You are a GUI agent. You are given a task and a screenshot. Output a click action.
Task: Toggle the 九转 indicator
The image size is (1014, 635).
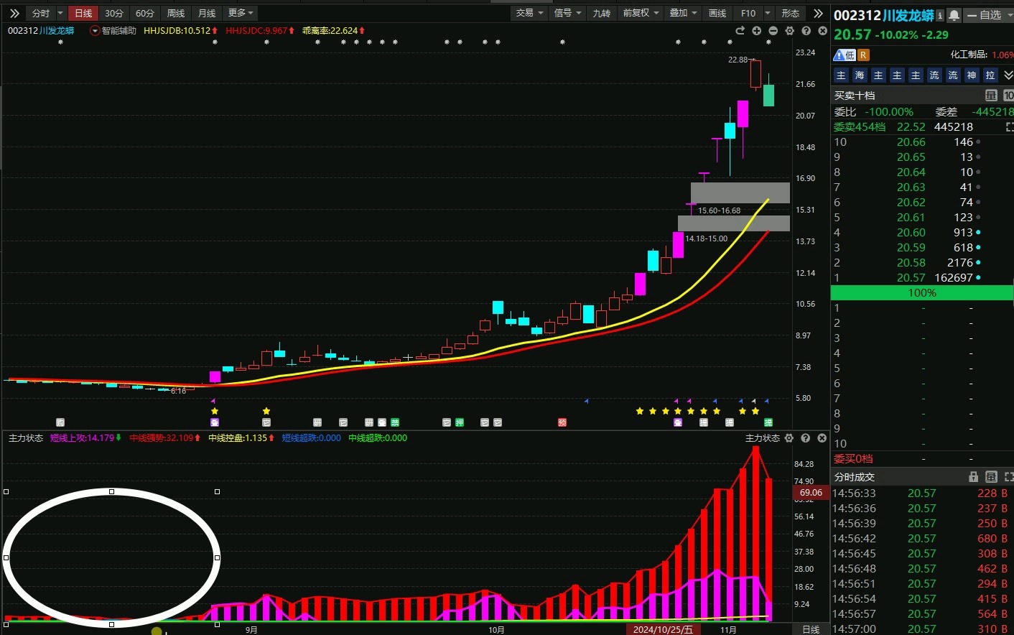[x=601, y=13]
